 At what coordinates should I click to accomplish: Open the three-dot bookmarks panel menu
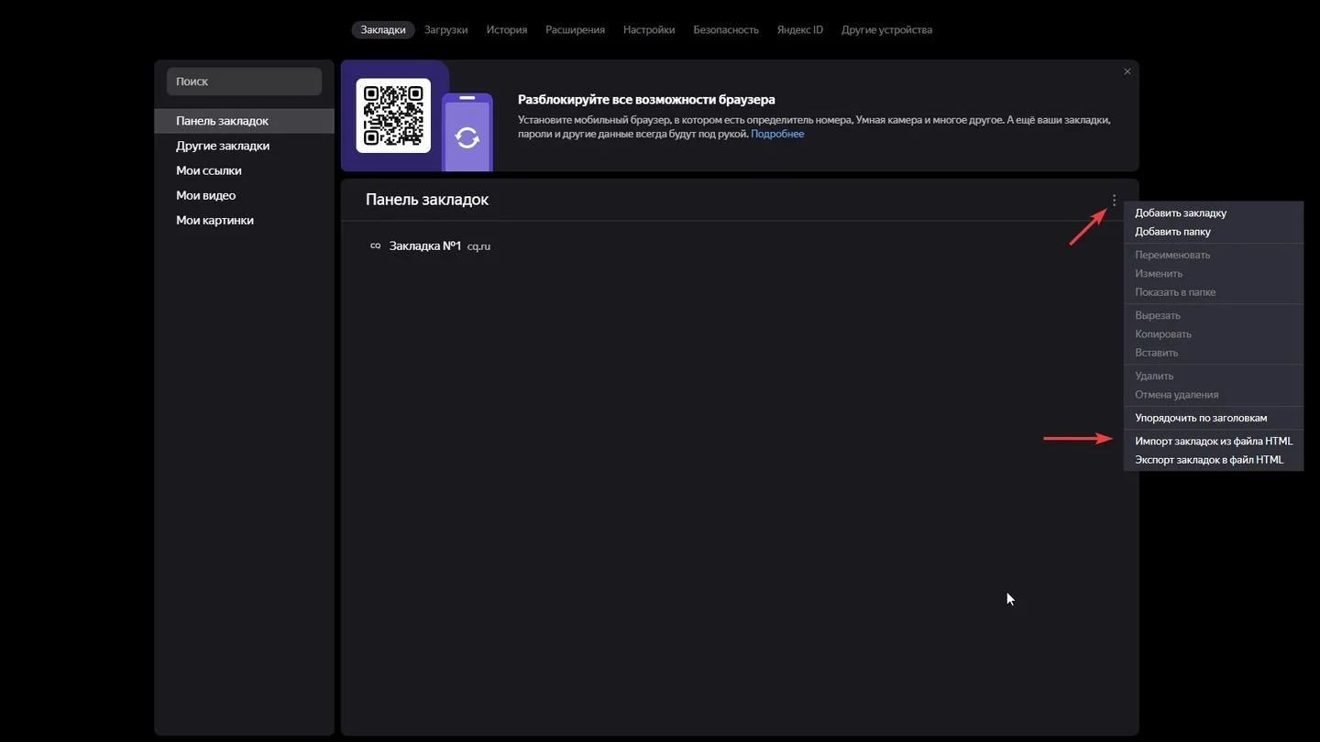click(1114, 200)
